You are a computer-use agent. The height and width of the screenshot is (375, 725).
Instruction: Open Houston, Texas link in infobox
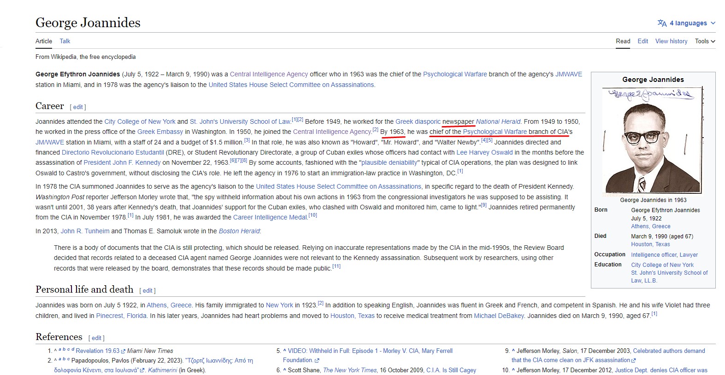click(650, 244)
